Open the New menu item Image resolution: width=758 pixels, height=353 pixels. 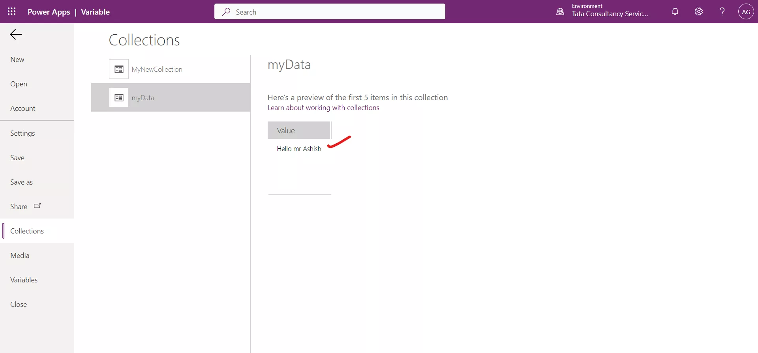coord(37,60)
